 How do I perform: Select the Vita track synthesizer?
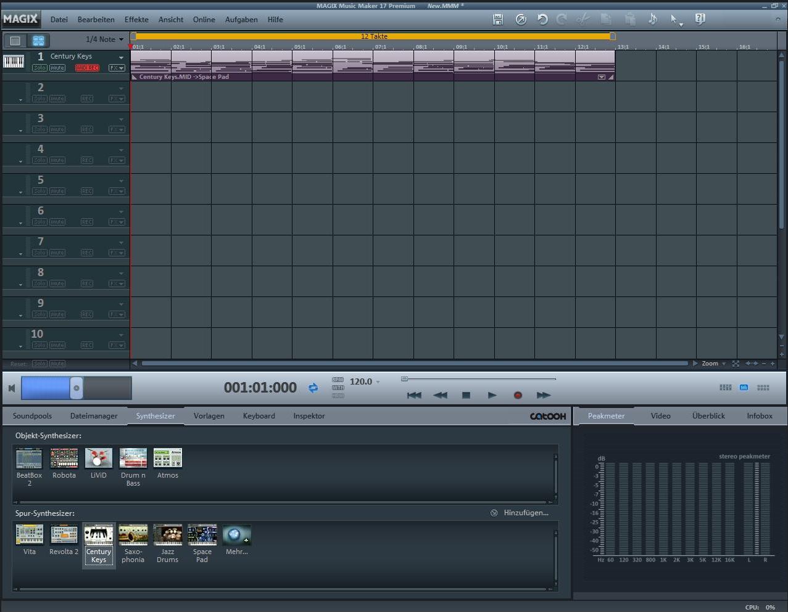(29, 534)
